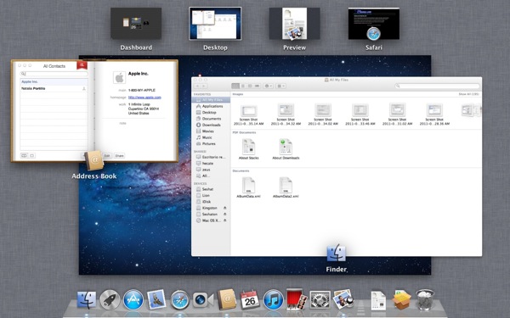The image size is (510, 318).
Task: Select Desktop in Finder sidebar
Action: [x=211, y=112]
